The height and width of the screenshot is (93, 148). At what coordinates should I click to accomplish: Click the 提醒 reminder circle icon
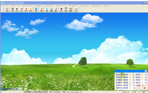[x=51, y=10]
